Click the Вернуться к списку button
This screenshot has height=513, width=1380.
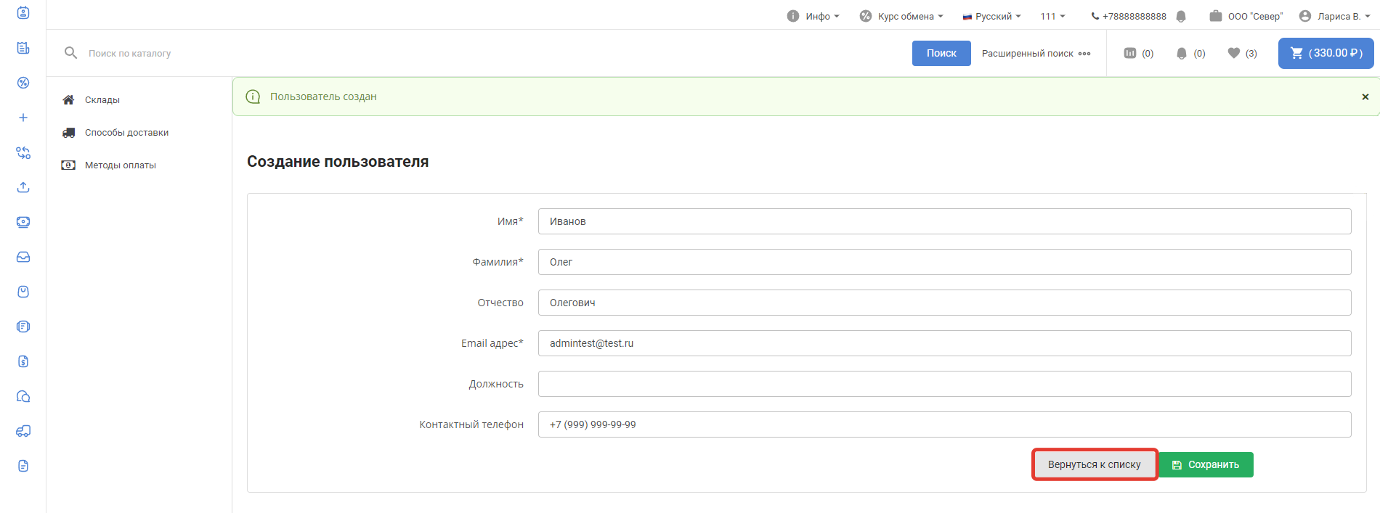coord(1094,464)
